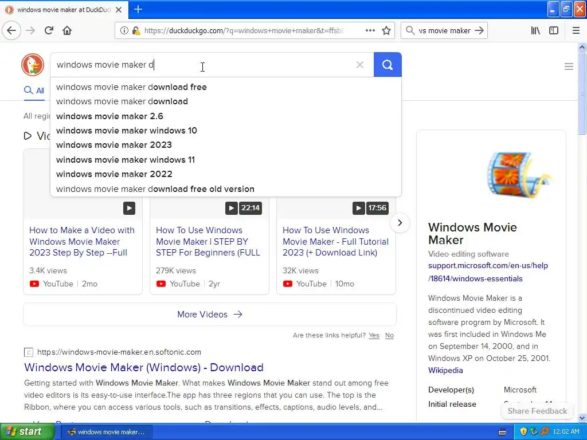Go back with the browser back arrow
This screenshot has height=440, width=587.
11,30
